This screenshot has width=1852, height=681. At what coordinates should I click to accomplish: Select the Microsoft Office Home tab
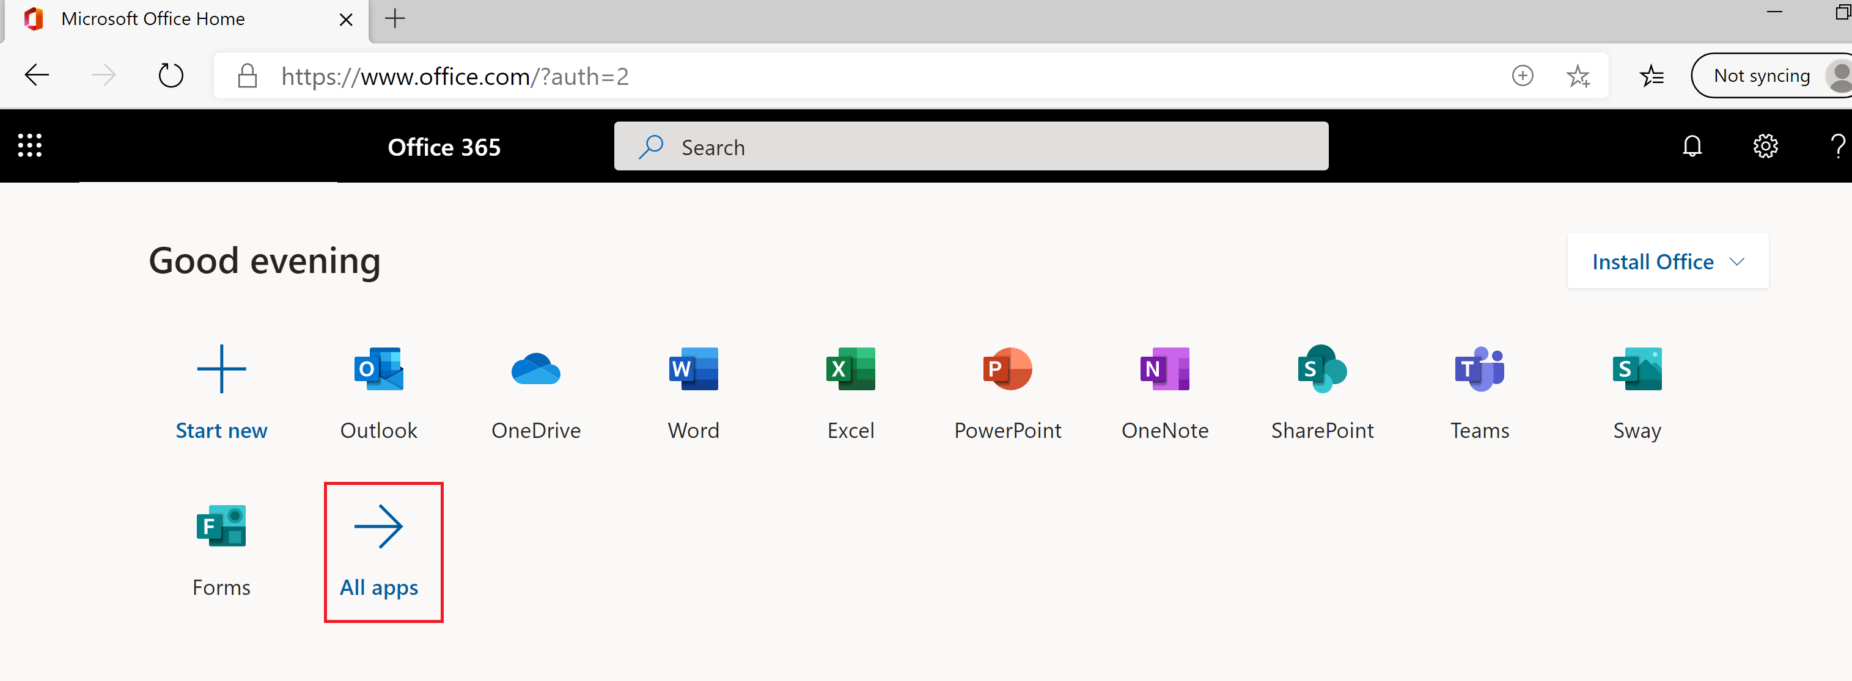pos(185,20)
